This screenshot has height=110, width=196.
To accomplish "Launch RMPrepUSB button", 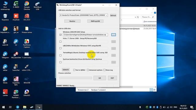I will point(95,21).
